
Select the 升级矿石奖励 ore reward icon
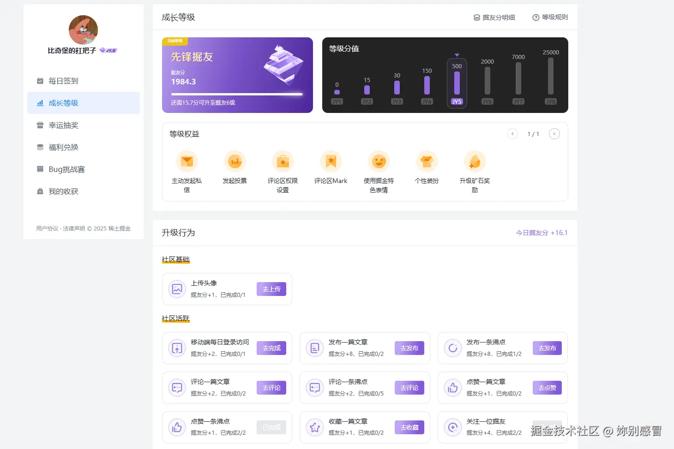point(475,161)
